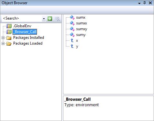Image resolution: width=154 pixels, height=121 pixels.
Task: Click the sumy member icon
Action: click(x=72, y=35)
